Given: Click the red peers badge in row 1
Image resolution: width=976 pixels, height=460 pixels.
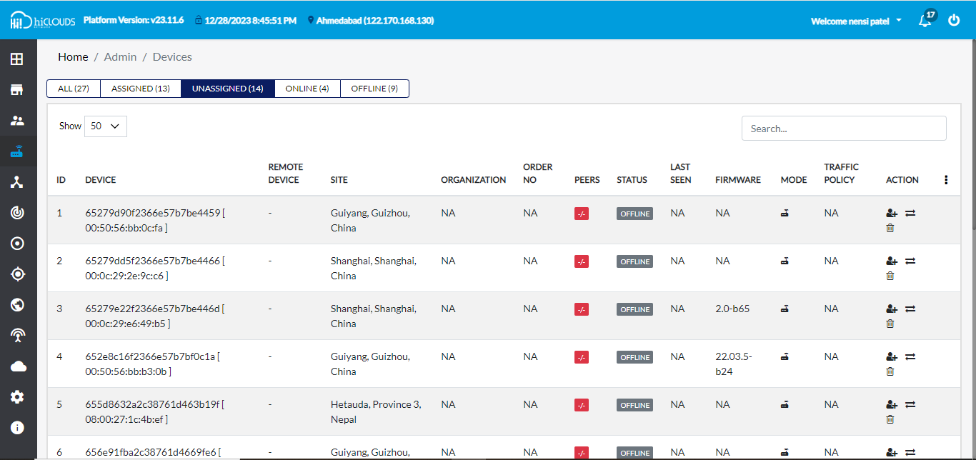Looking at the screenshot, I should pos(582,214).
